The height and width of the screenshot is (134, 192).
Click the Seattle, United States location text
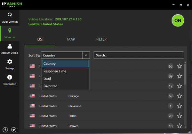[x=45, y=24]
